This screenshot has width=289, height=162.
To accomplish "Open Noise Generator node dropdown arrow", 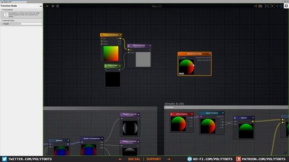I will click(150, 46).
